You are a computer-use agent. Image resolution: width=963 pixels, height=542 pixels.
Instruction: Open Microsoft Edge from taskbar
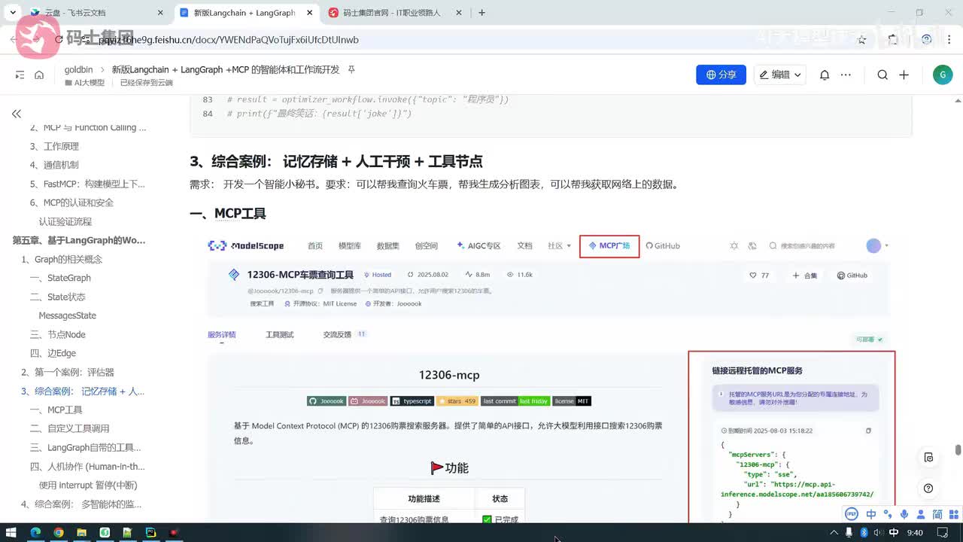tap(35, 532)
